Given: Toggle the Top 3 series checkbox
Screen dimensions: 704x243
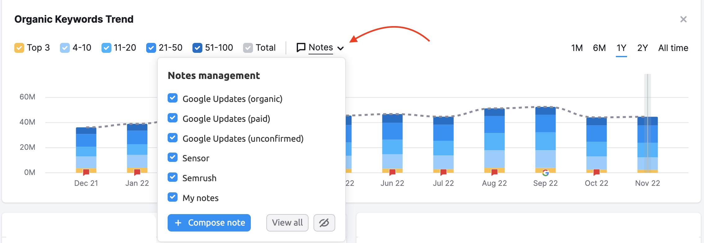Looking at the screenshot, I should tap(19, 48).
